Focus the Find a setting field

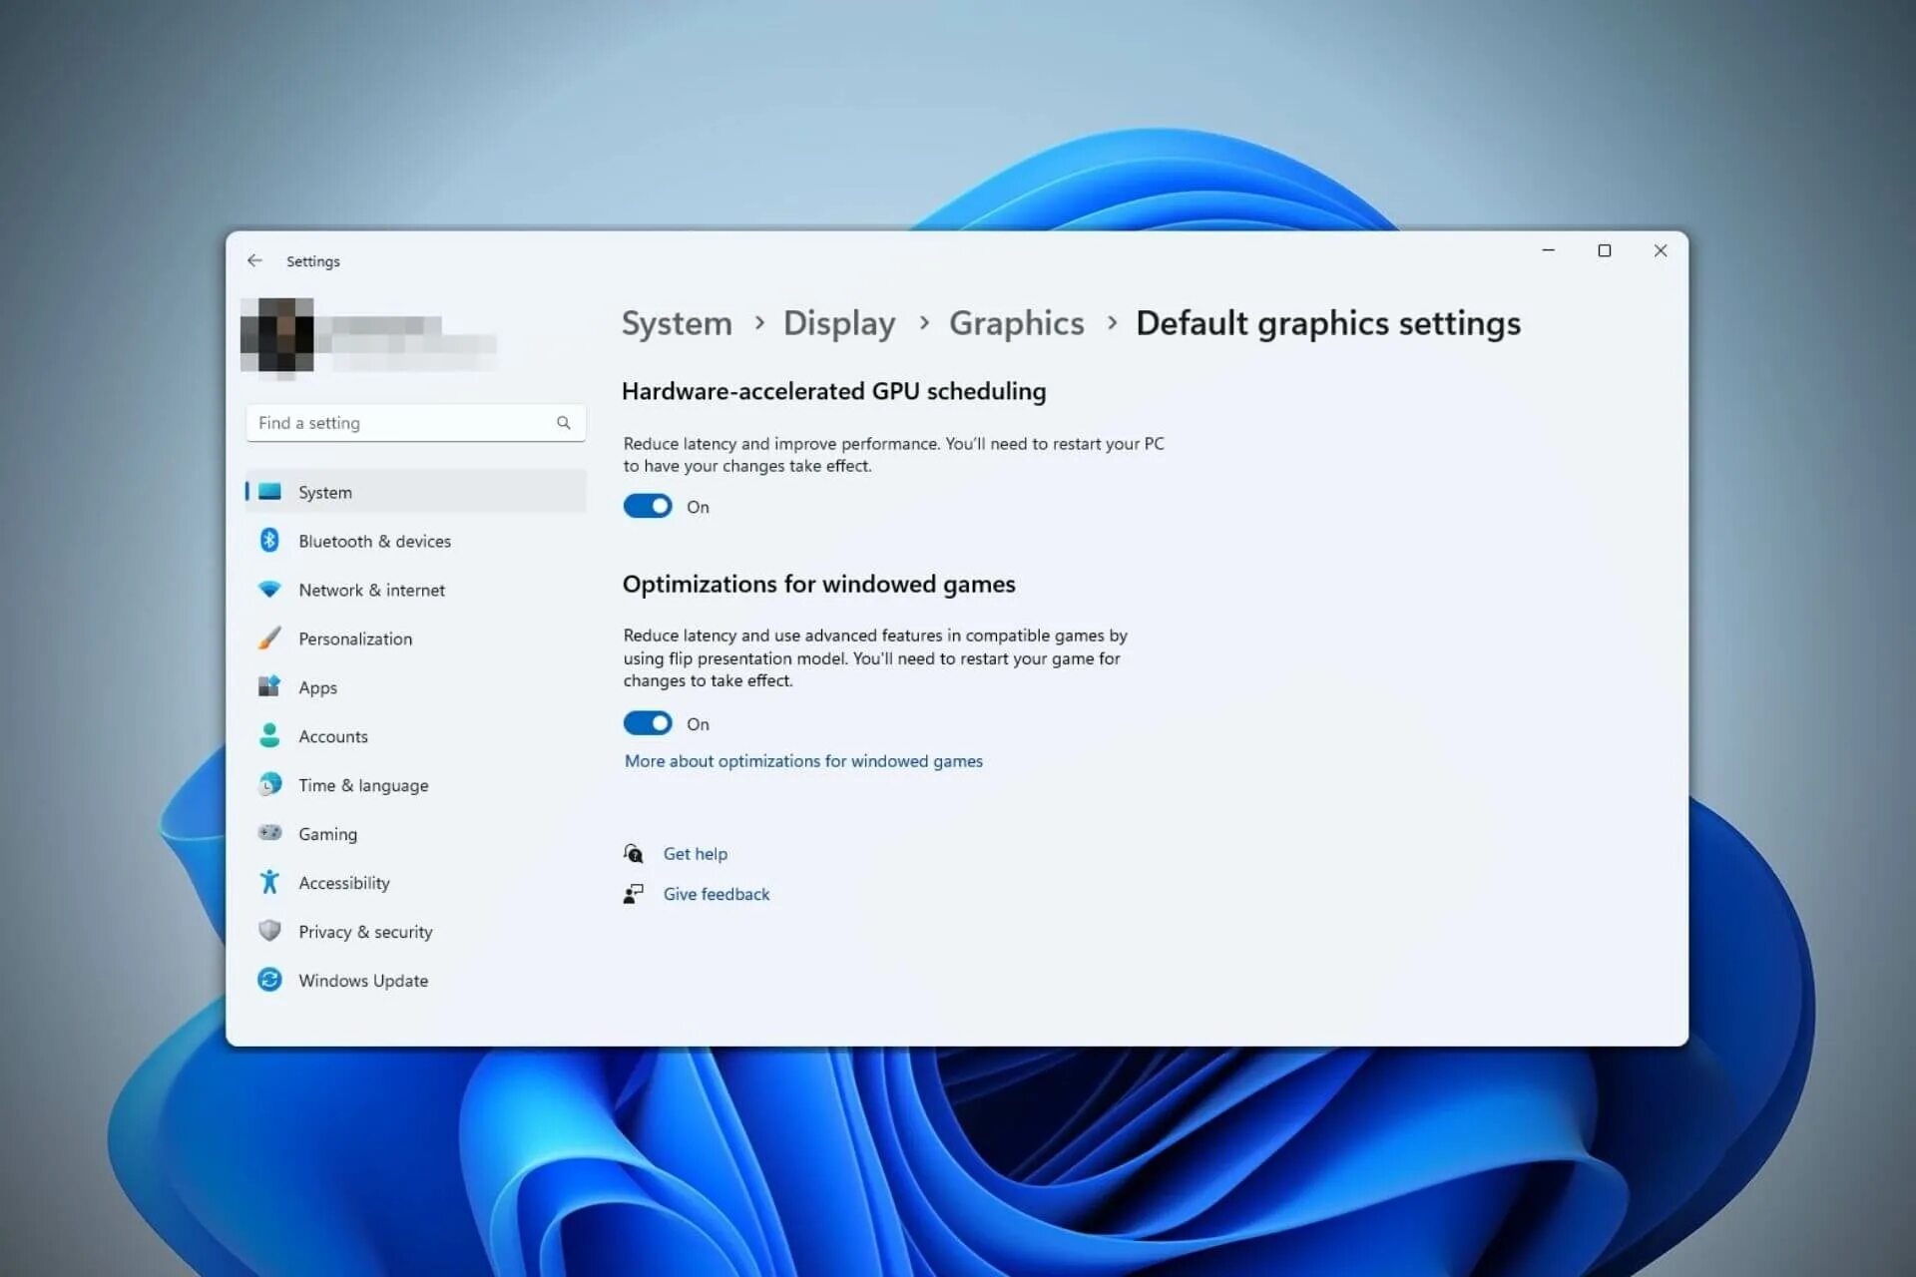tap(399, 423)
